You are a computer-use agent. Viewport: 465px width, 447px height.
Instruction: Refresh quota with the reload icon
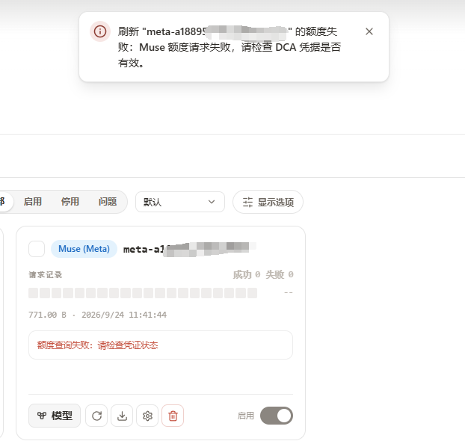click(96, 416)
